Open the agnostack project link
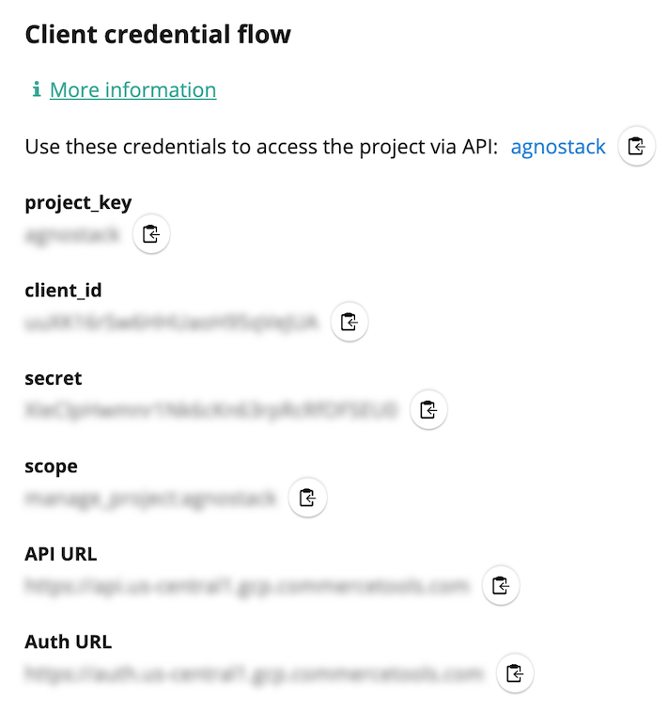This screenshot has width=668, height=713. tap(558, 147)
